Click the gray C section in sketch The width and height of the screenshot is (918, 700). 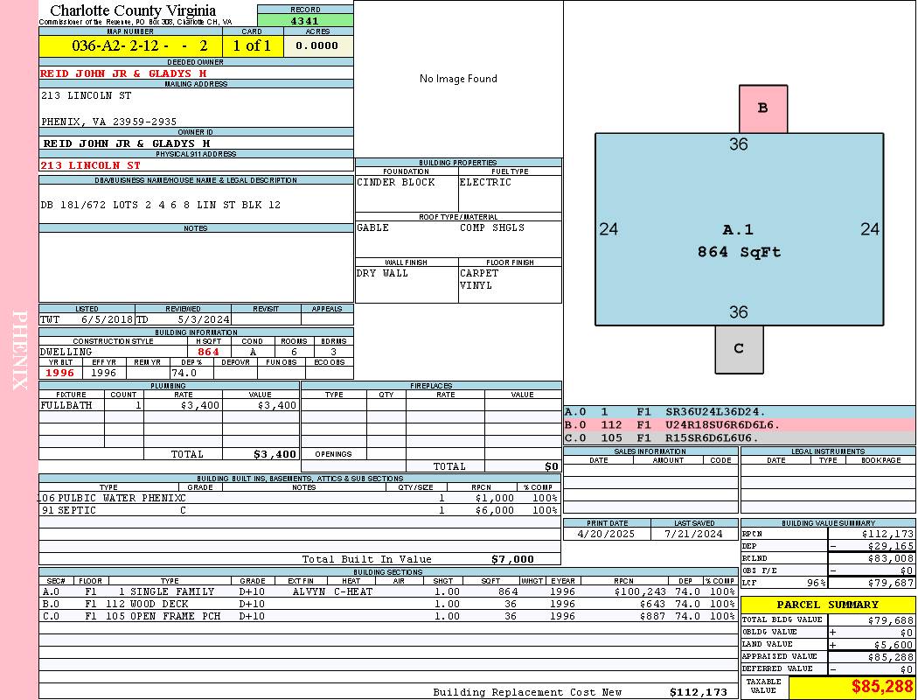(x=739, y=348)
